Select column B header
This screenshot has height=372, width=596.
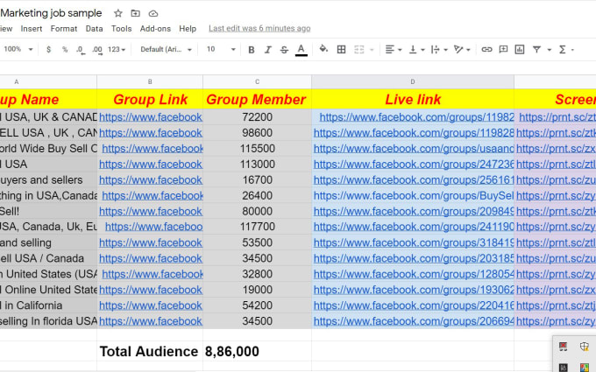(150, 81)
